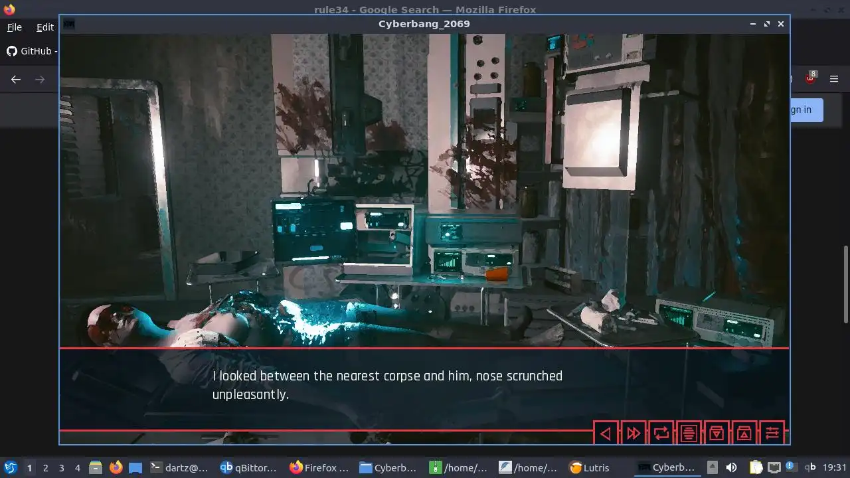
Task: Click the qBittorrent tray icon
Action: pos(810,468)
